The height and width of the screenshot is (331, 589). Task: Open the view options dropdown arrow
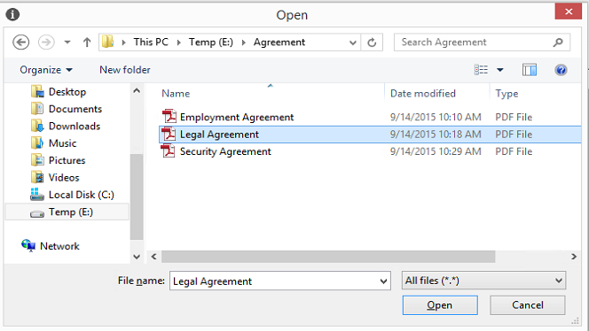(500, 70)
